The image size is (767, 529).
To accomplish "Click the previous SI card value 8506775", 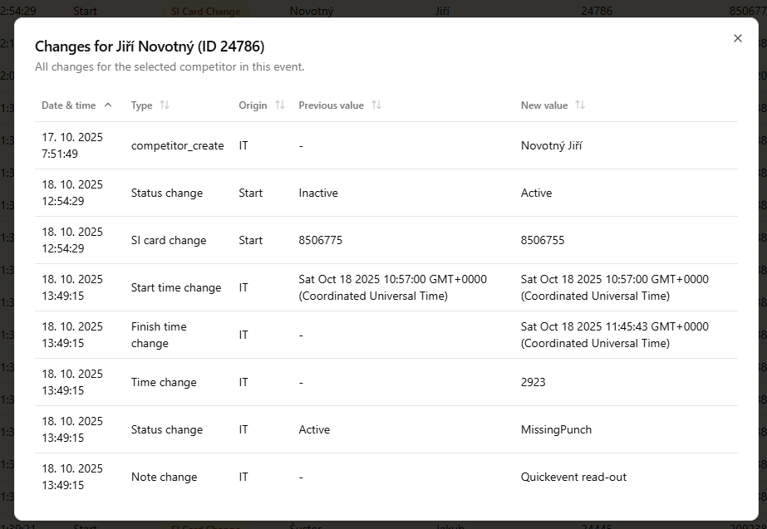I will (320, 240).
